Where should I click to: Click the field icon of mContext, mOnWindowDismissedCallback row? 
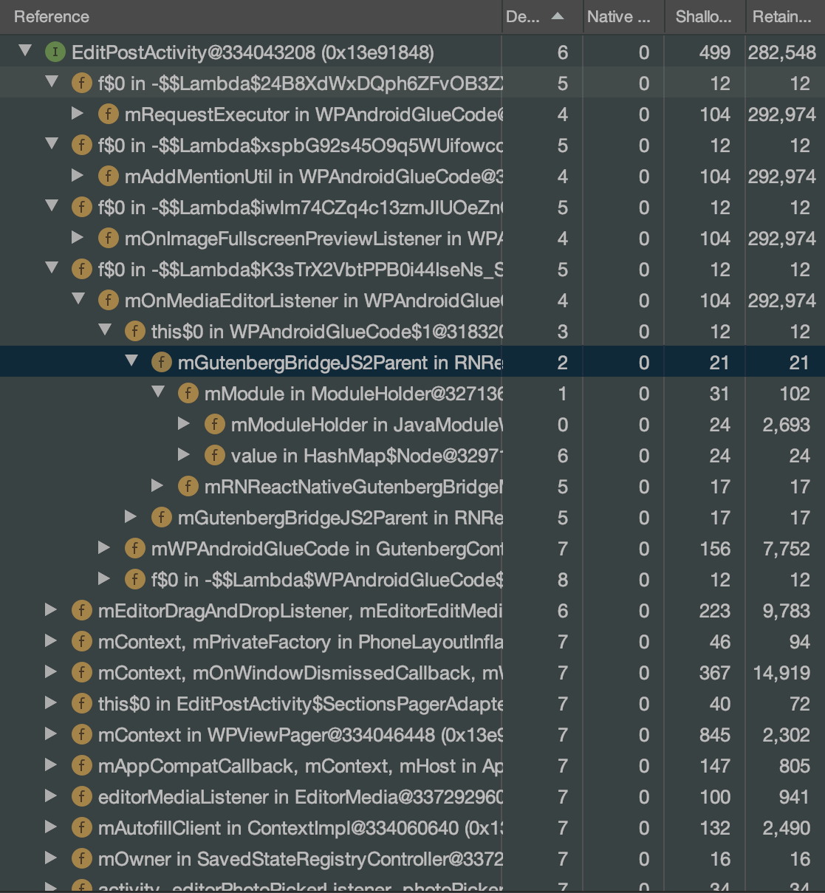point(81,672)
